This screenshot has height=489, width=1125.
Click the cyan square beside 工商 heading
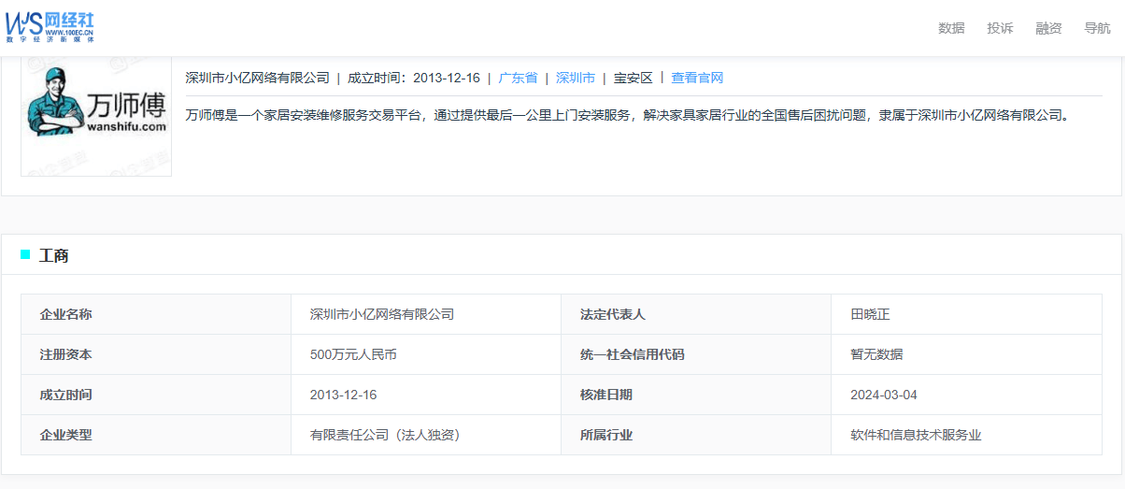tap(25, 255)
